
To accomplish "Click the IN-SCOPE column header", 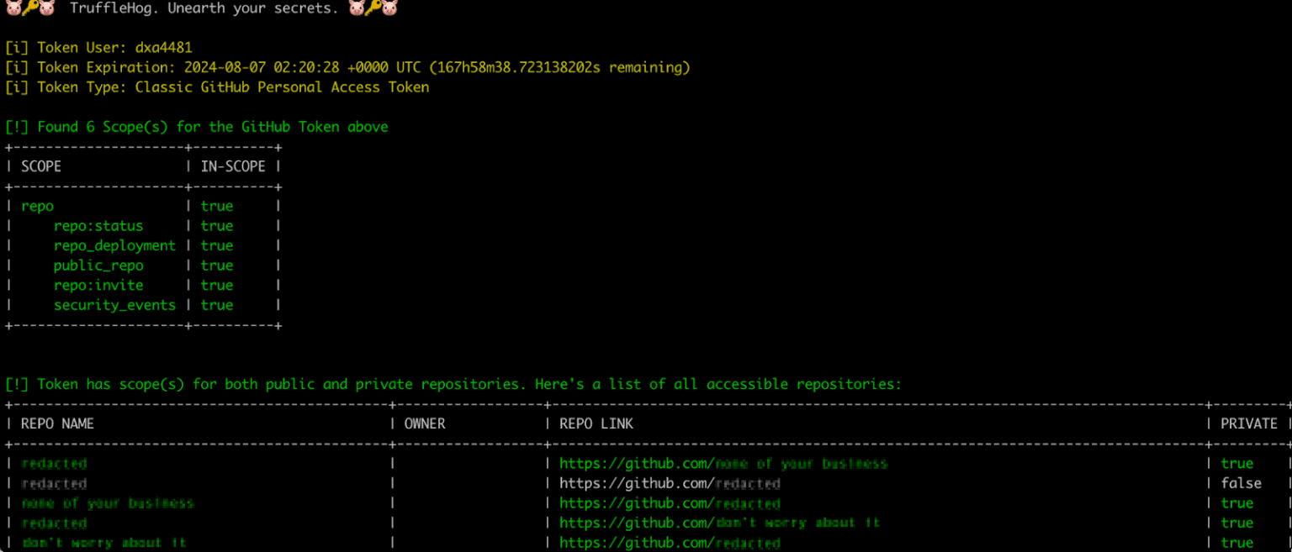I will pos(233,166).
